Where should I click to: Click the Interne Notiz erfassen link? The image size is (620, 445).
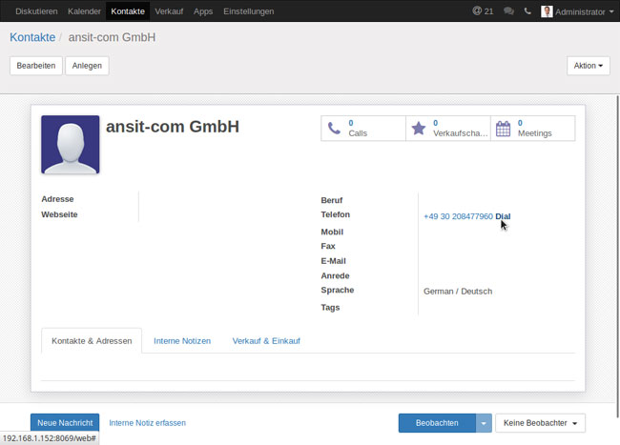[x=147, y=423]
